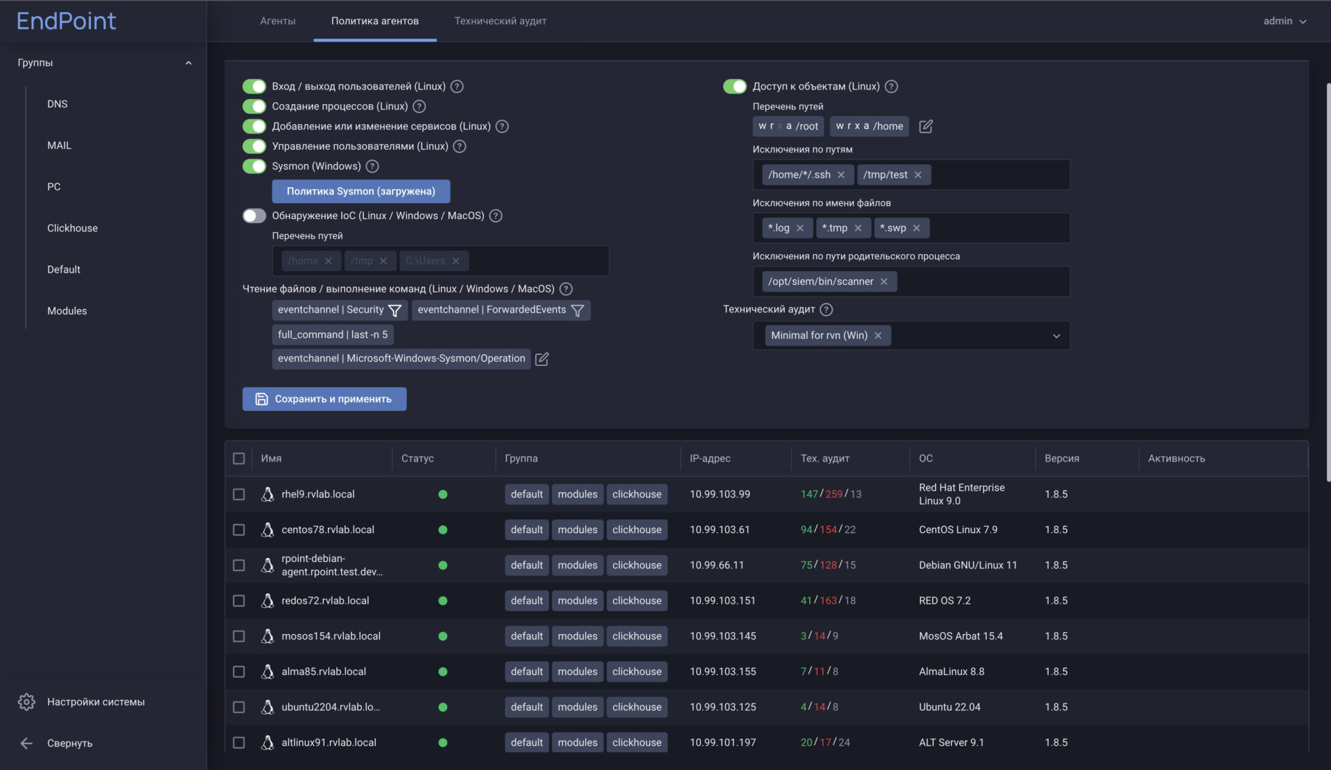1331x770 pixels.
Task: Collapse the Группы sidebar section
Action: click(x=189, y=63)
